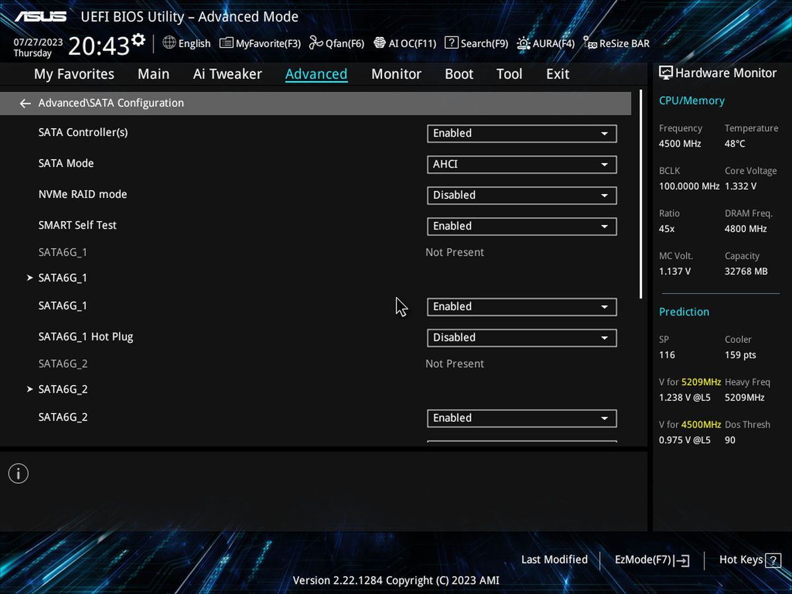Open the NVMe RAID mode dropdown
This screenshot has height=594, width=792.
pyautogui.click(x=522, y=195)
